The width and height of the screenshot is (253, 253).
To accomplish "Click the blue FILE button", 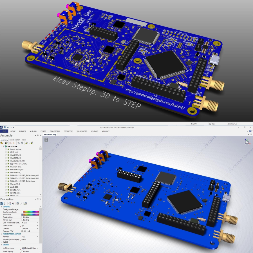I will coord(4,131).
